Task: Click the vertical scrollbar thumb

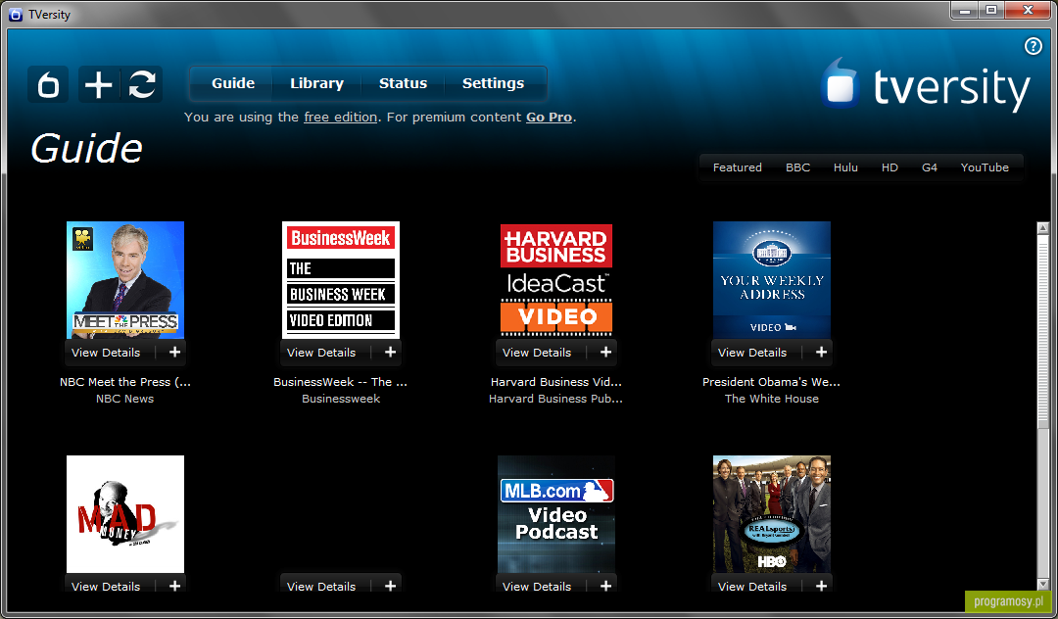Action: tap(1043, 331)
